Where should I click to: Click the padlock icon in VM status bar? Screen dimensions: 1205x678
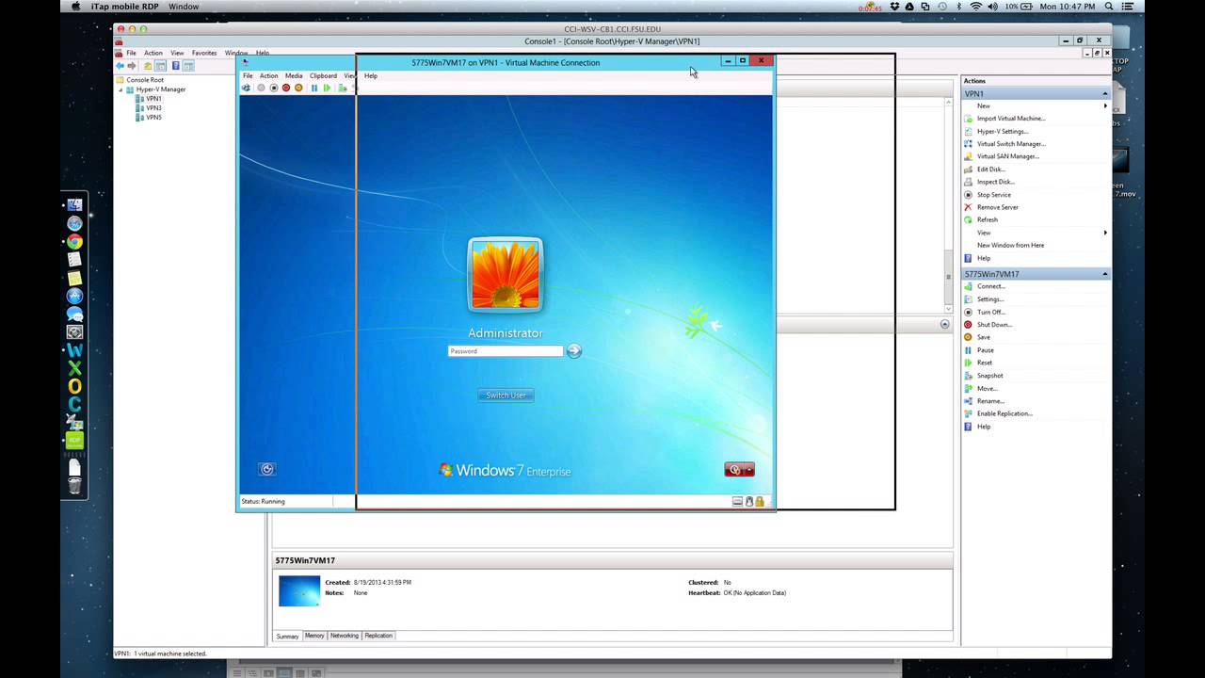pyautogui.click(x=760, y=501)
